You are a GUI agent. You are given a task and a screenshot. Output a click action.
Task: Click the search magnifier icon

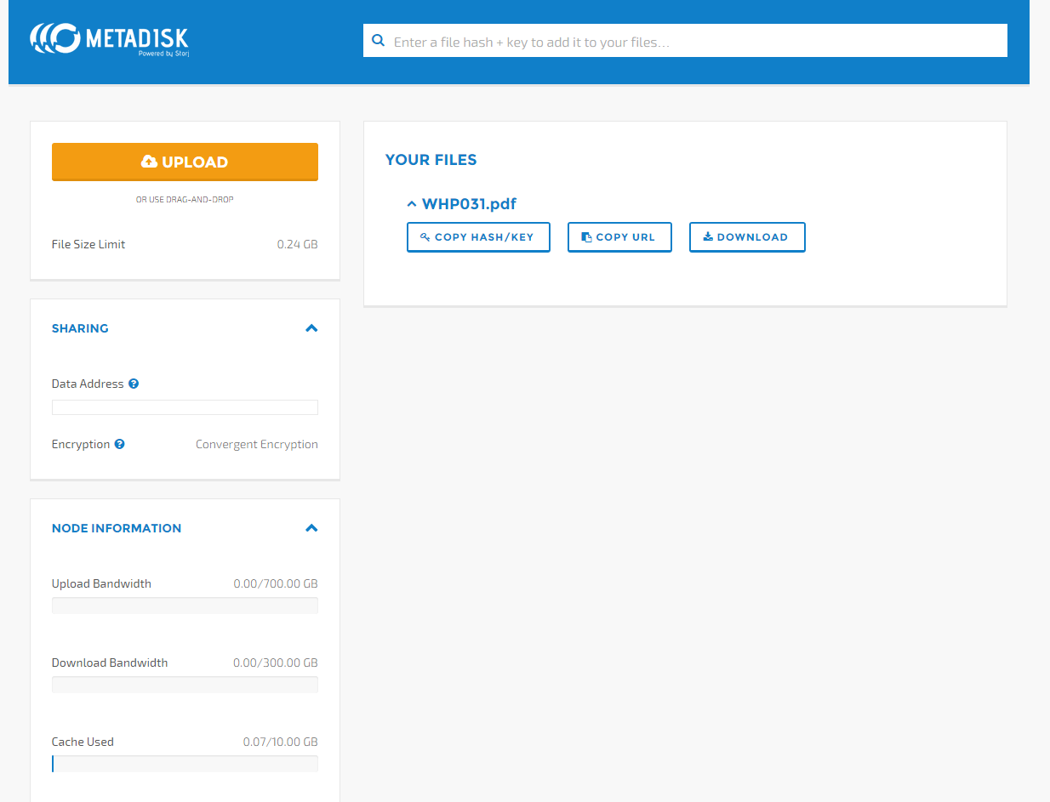pyautogui.click(x=379, y=41)
